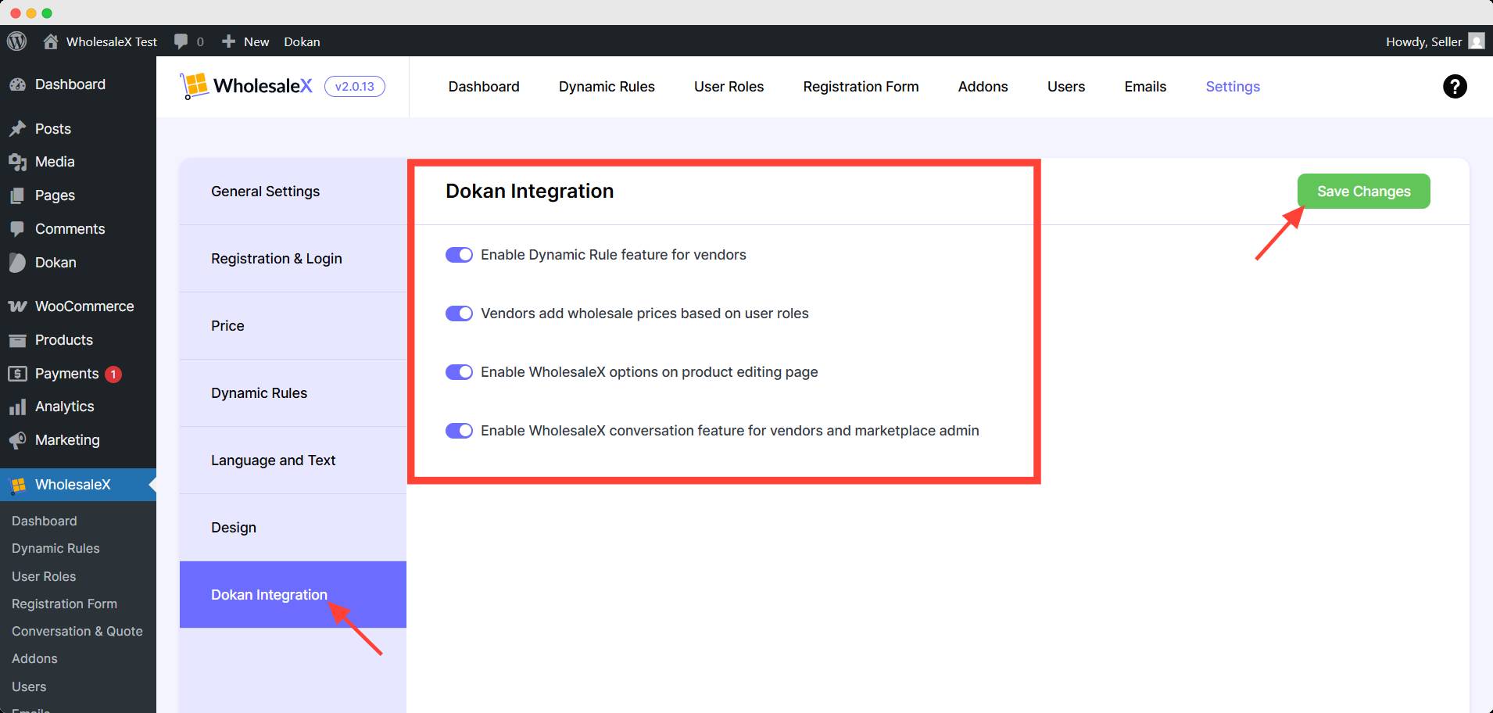Open the WordPress logo menu
This screenshot has height=713, width=1493.
coord(17,41)
